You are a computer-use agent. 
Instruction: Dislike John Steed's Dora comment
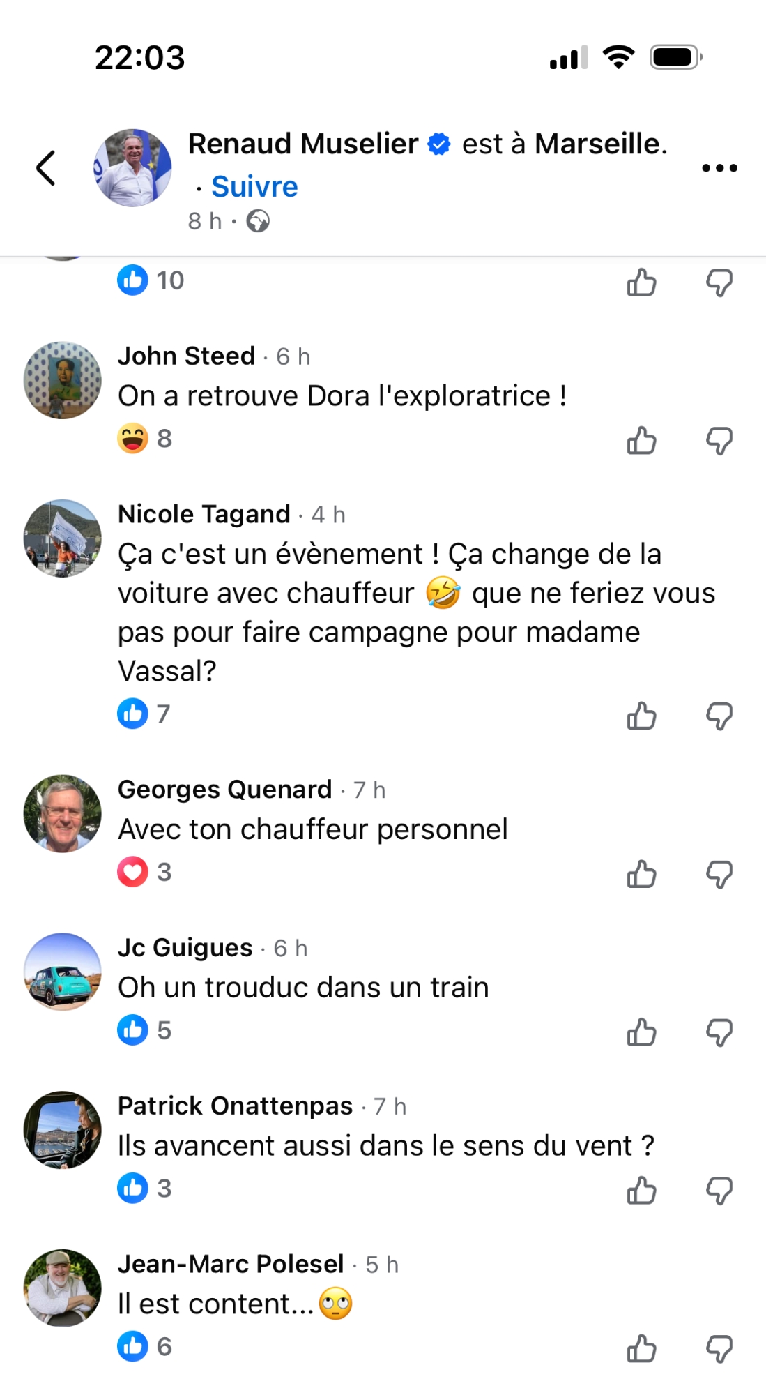[x=719, y=441]
